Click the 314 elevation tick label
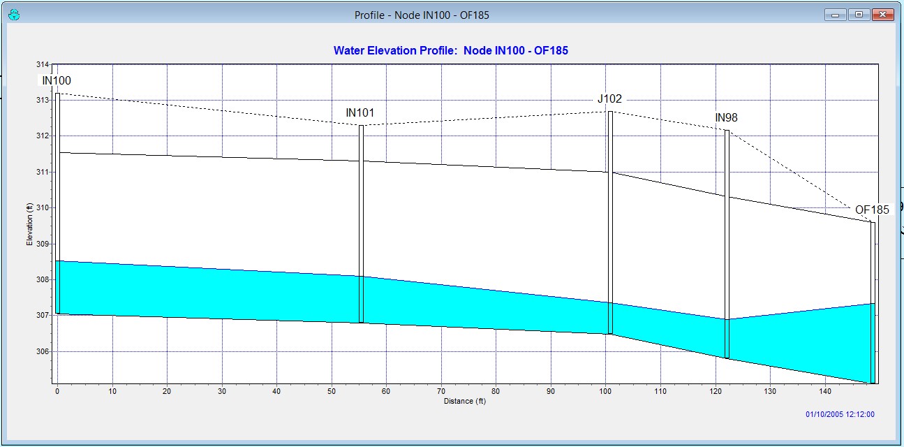The height and width of the screenshot is (447, 904). tap(43, 65)
